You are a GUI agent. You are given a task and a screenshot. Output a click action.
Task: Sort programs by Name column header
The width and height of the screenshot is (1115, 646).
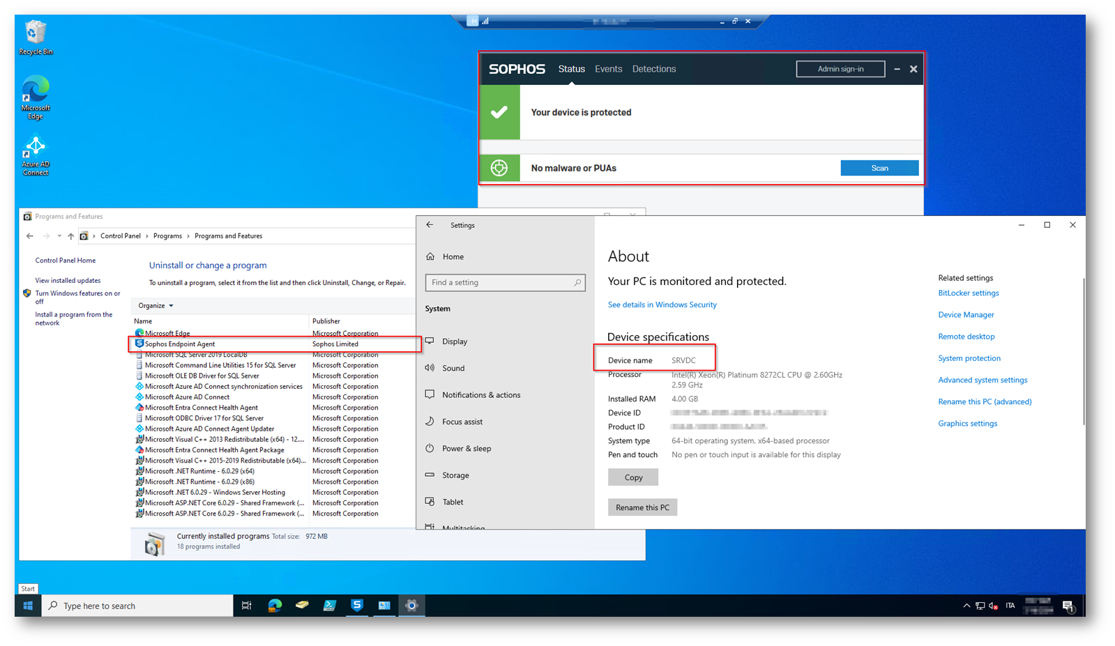(143, 321)
